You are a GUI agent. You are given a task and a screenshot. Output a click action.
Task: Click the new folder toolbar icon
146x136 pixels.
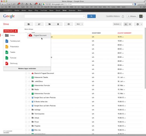point(29,24)
